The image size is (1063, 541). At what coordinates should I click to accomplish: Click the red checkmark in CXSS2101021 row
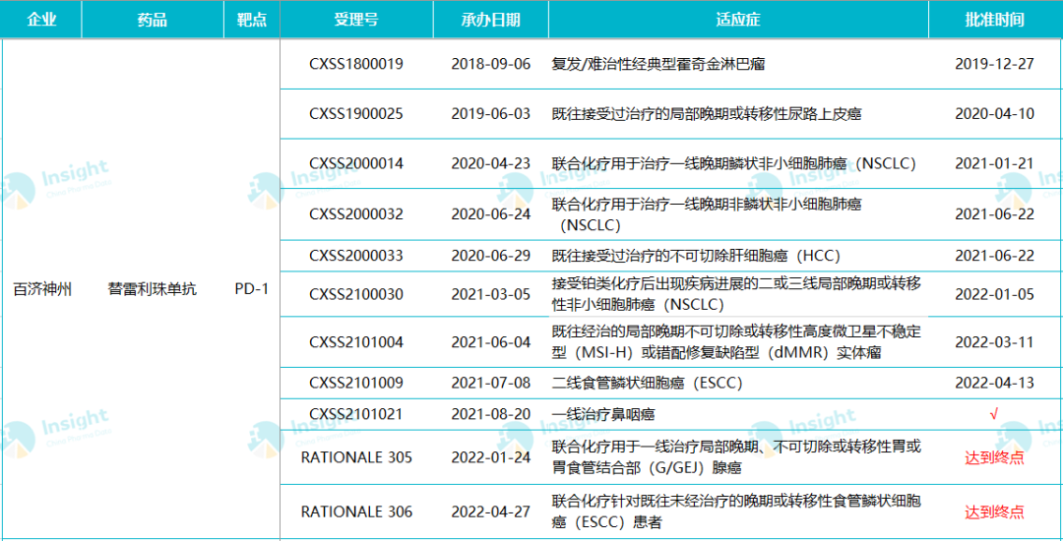click(x=994, y=414)
